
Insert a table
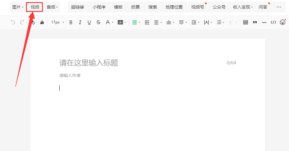pyautogui.click(x=246, y=22)
